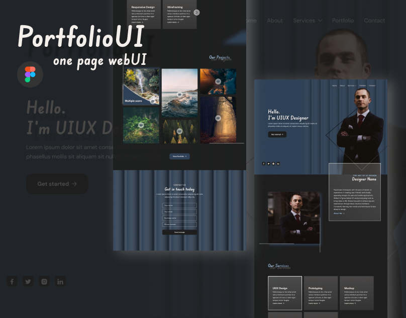Screen dimensions: 406x318
Task: Click the Figma logo icon
Action: click(30, 74)
